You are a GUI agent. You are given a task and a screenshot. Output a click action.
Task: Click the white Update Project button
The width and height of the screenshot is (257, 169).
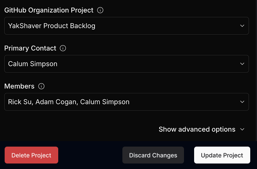(x=222, y=155)
